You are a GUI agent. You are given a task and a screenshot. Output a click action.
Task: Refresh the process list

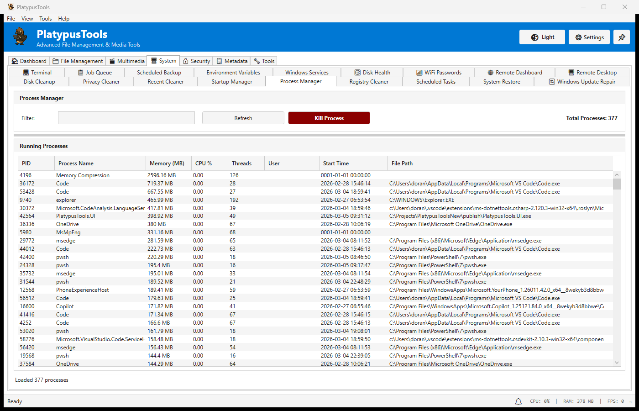pyautogui.click(x=243, y=118)
